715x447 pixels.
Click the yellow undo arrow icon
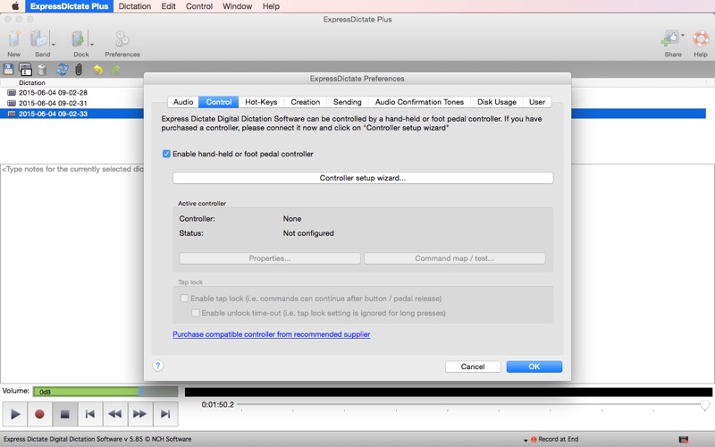click(97, 70)
